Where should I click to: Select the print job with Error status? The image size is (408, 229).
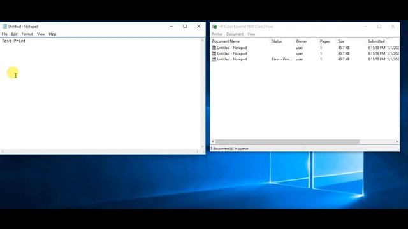(x=305, y=59)
